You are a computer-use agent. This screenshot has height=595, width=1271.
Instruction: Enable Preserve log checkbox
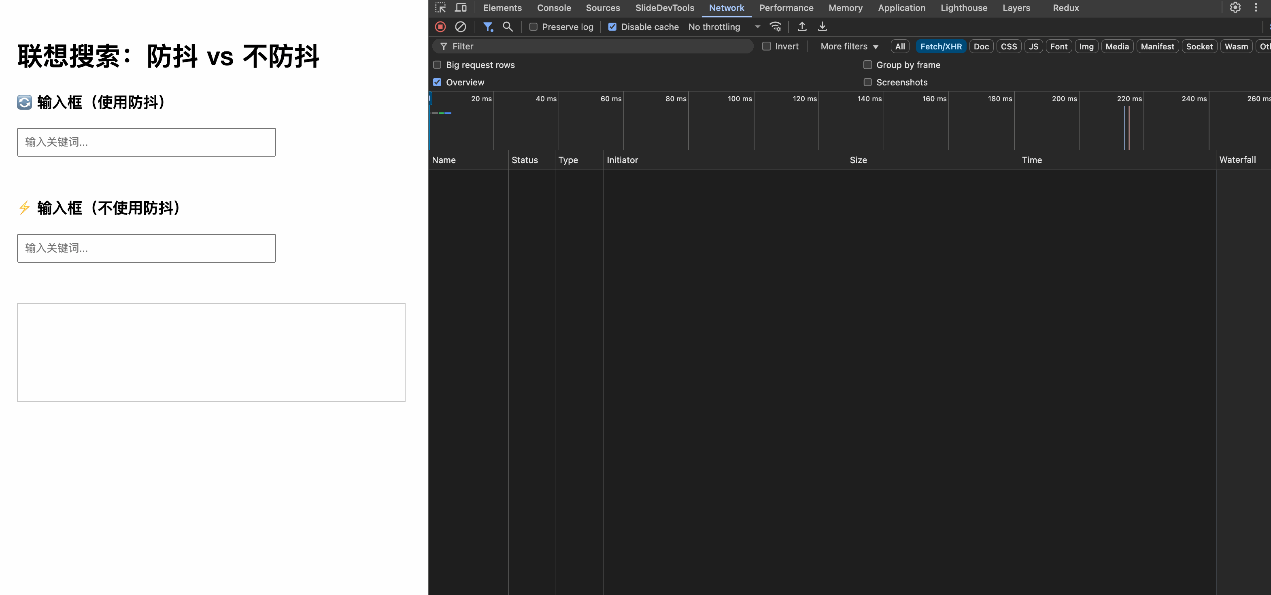coord(533,27)
